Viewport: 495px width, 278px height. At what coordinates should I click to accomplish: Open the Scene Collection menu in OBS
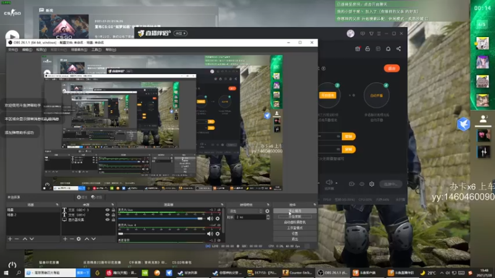[x=79, y=50]
